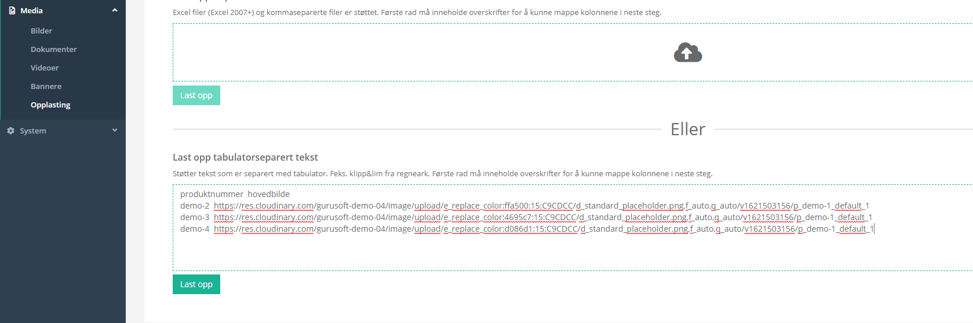Click the 'produktnummer hovedbilde' header line

click(235, 194)
